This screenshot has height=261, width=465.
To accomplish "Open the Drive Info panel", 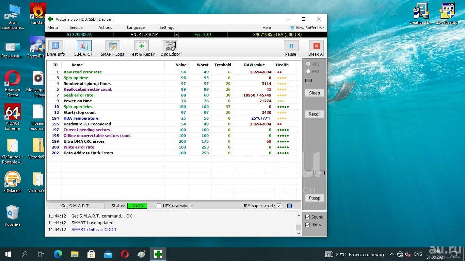I will click(56, 49).
